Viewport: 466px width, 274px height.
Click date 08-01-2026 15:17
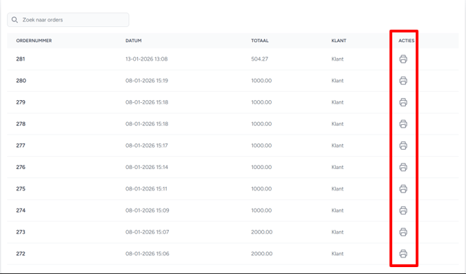(x=147, y=146)
